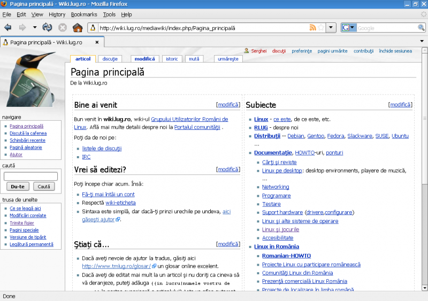
Task: Click the vertical scrollbar up arrow
Action: (425, 50)
